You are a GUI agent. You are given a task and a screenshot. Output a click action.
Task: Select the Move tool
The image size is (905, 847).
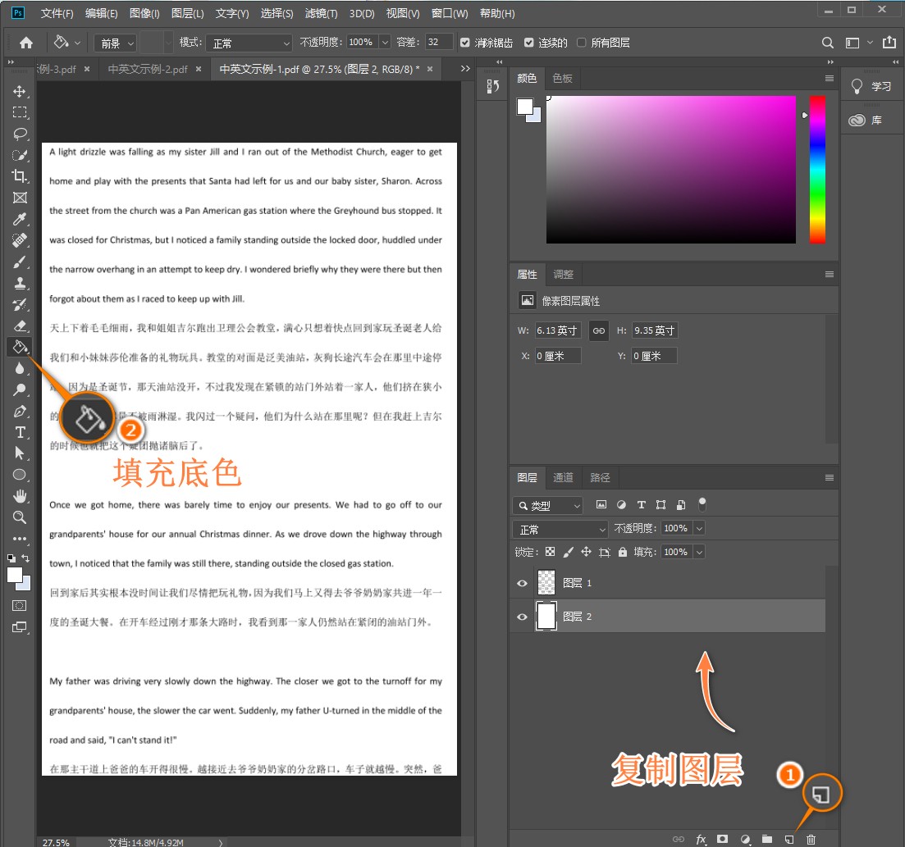pos(21,92)
